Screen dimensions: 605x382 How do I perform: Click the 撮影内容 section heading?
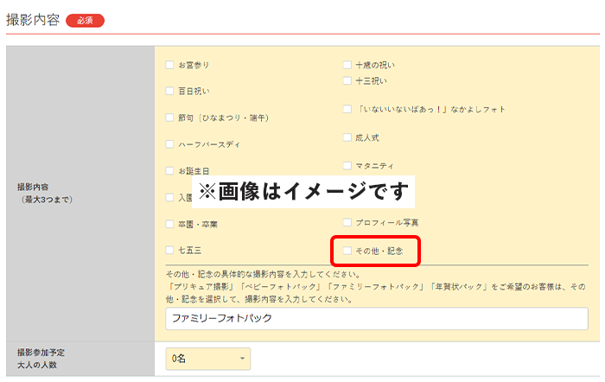[33, 20]
